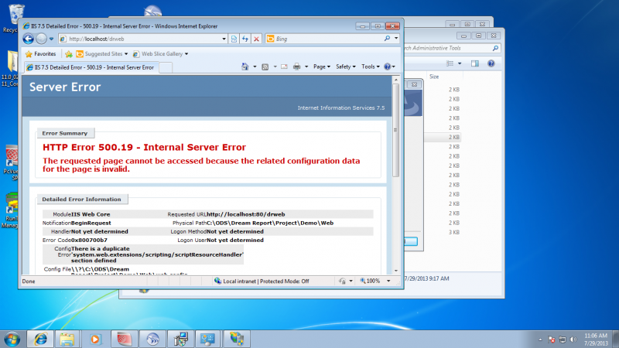The height and width of the screenshot is (348, 619).
Task: Click the Control Panel taskbar icon
Action: pos(207,339)
